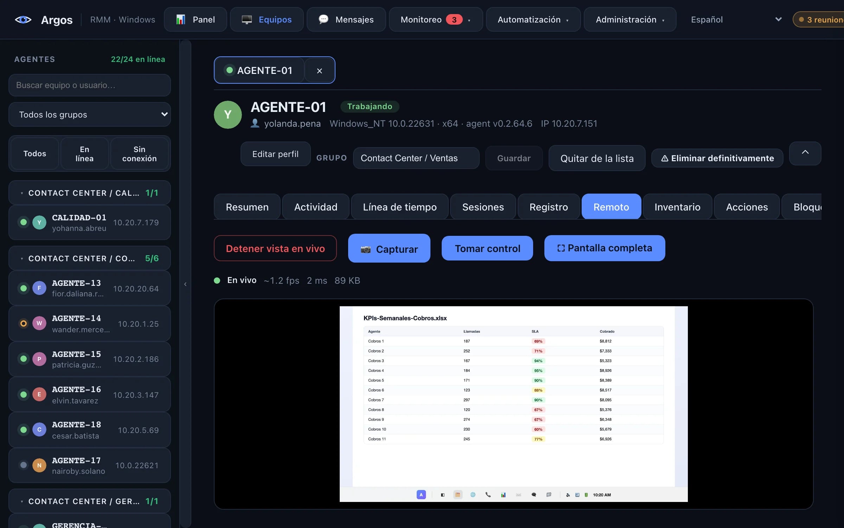Select AGENTE-13 fior.daliana row
Screen dimensions: 844x528
pos(90,288)
